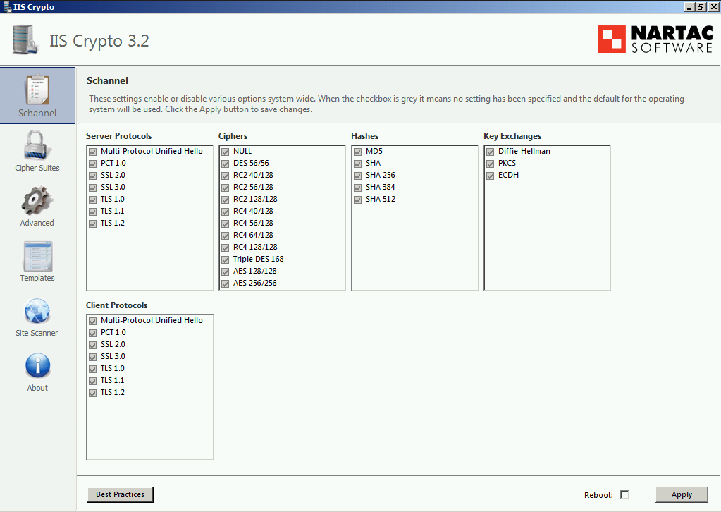
Task: Toggle the RC2 40/128 cipher checkbox
Action: click(226, 176)
